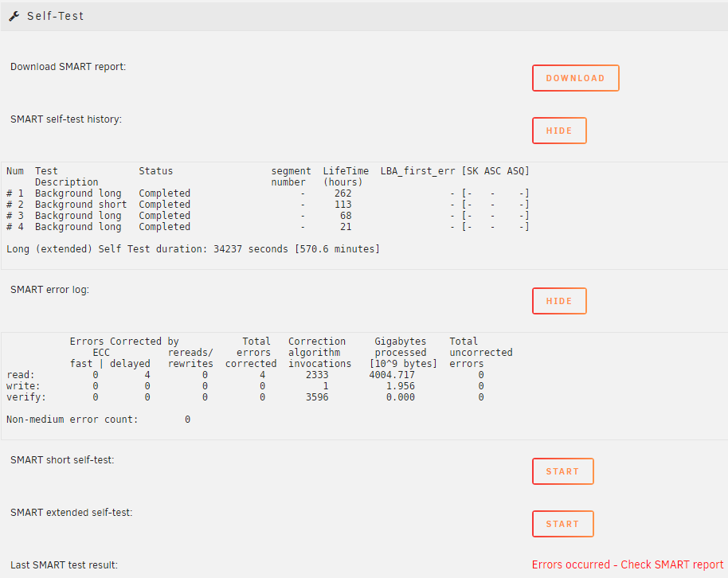
Task: Click the 'write:' row label
Action: click(x=24, y=386)
